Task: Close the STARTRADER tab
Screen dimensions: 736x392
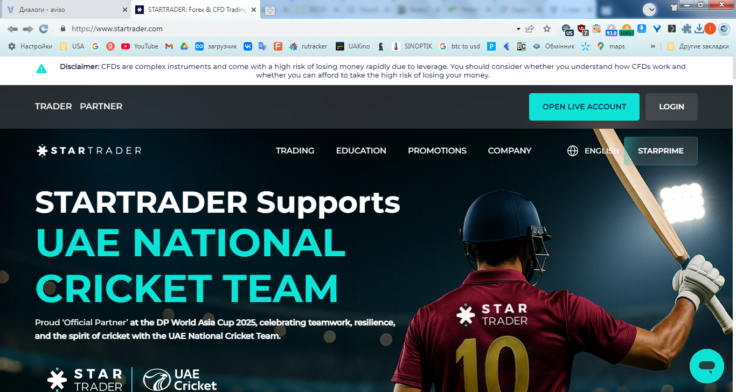Action: 253,10
